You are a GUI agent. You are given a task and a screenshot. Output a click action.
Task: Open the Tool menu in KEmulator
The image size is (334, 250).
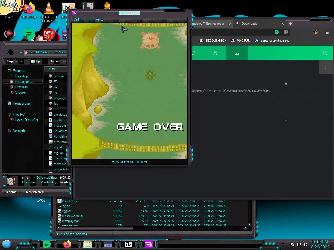pos(89,20)
